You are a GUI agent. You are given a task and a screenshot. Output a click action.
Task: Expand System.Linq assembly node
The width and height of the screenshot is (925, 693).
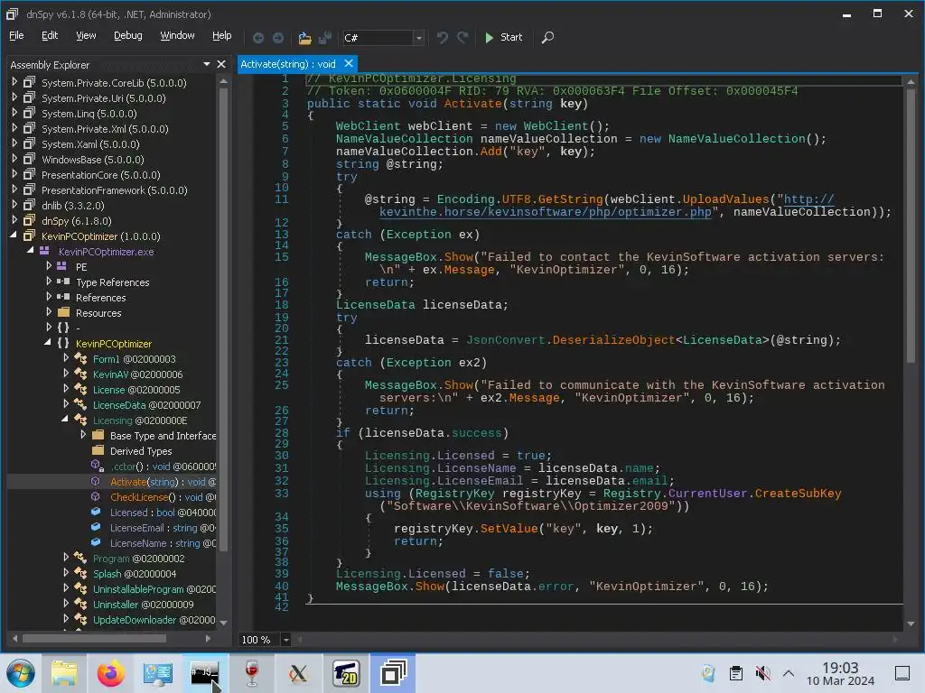pos(14,113)
